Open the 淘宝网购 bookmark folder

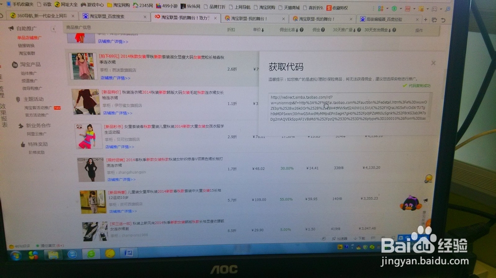click(x=119, y=5)
